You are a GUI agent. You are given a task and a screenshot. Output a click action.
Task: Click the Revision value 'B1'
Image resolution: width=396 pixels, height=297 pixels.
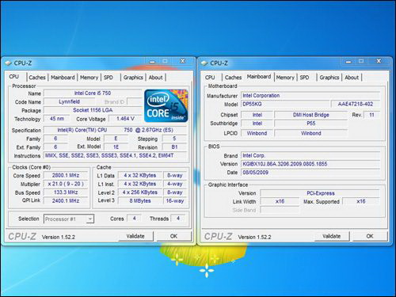174,147
